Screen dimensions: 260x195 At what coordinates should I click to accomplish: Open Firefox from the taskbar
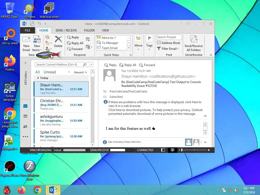(x=22, y=190)
